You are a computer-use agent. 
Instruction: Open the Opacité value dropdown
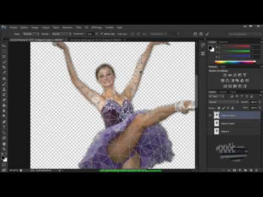260,102
